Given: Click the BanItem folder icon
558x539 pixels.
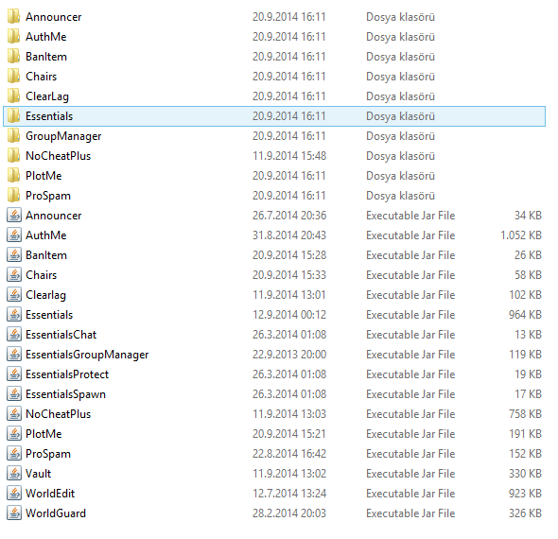Looking at the screenshot, I should tap(13, 57).
